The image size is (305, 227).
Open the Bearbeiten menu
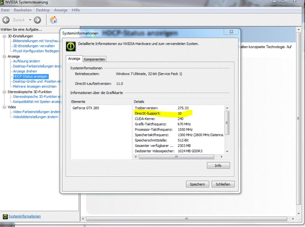pos(23,10)
